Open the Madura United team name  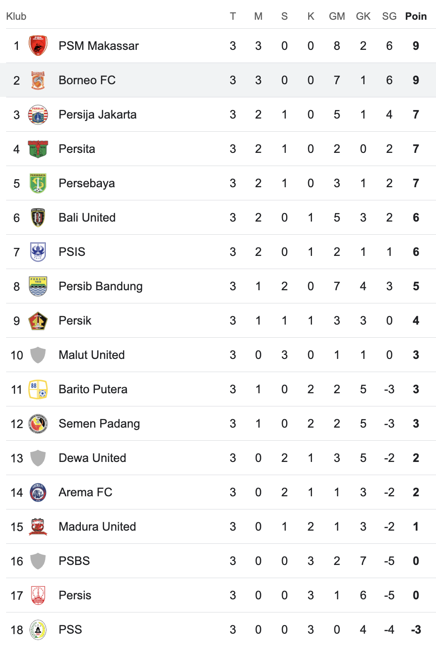(x=97, y=526)
